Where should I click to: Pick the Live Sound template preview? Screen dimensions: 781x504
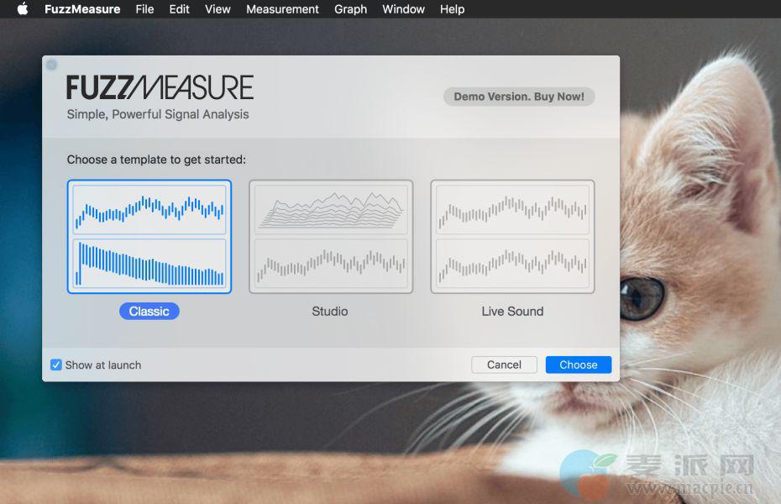click(x=512, y=237)
